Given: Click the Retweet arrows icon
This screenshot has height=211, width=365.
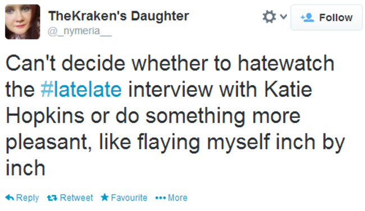Looking at the screenshot, I should 52,198.
